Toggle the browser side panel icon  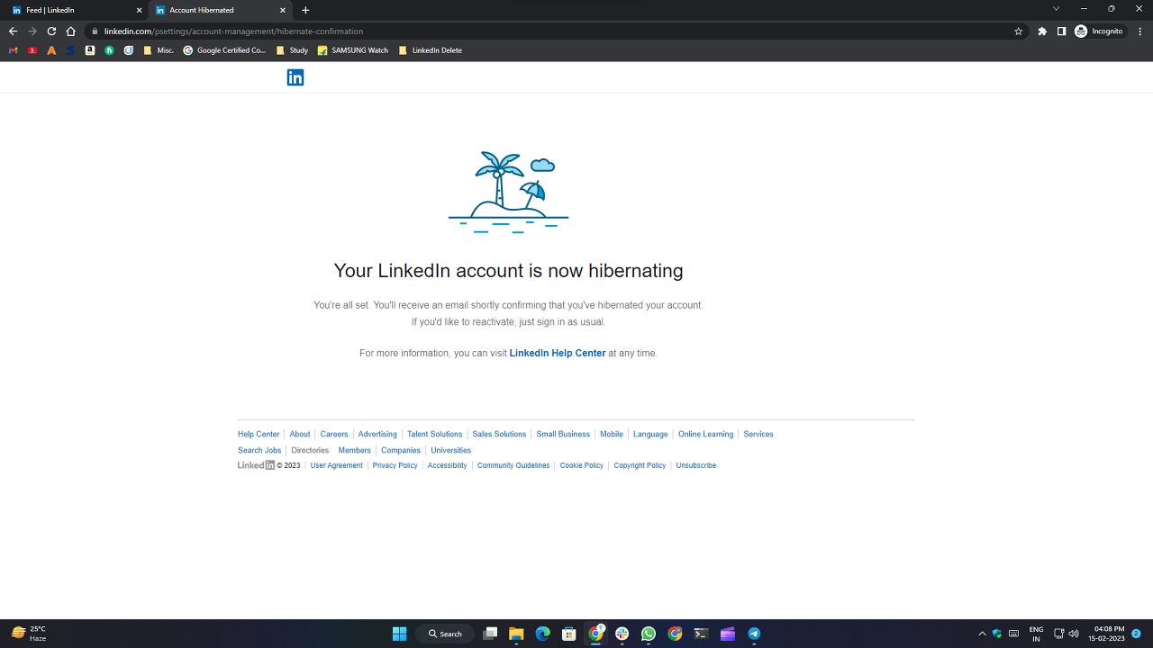[x=1061, y=31]
